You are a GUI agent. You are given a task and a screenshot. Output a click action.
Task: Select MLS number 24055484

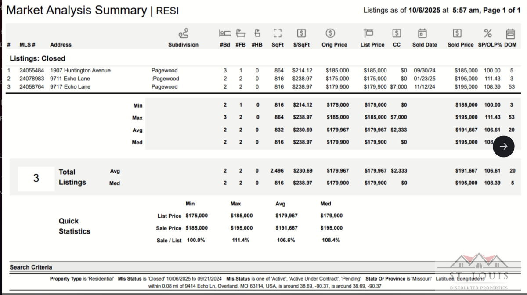coord(32,70)
